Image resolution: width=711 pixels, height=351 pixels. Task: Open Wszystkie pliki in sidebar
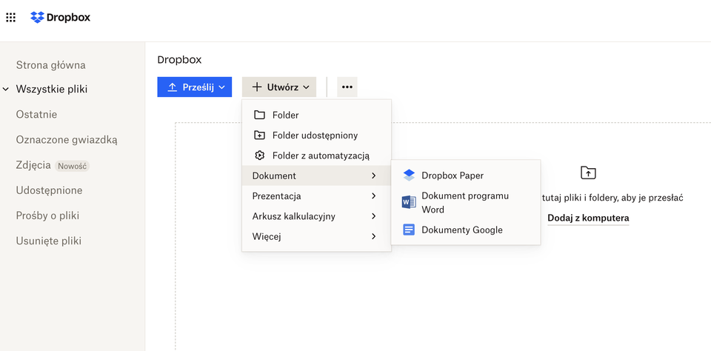52,90
